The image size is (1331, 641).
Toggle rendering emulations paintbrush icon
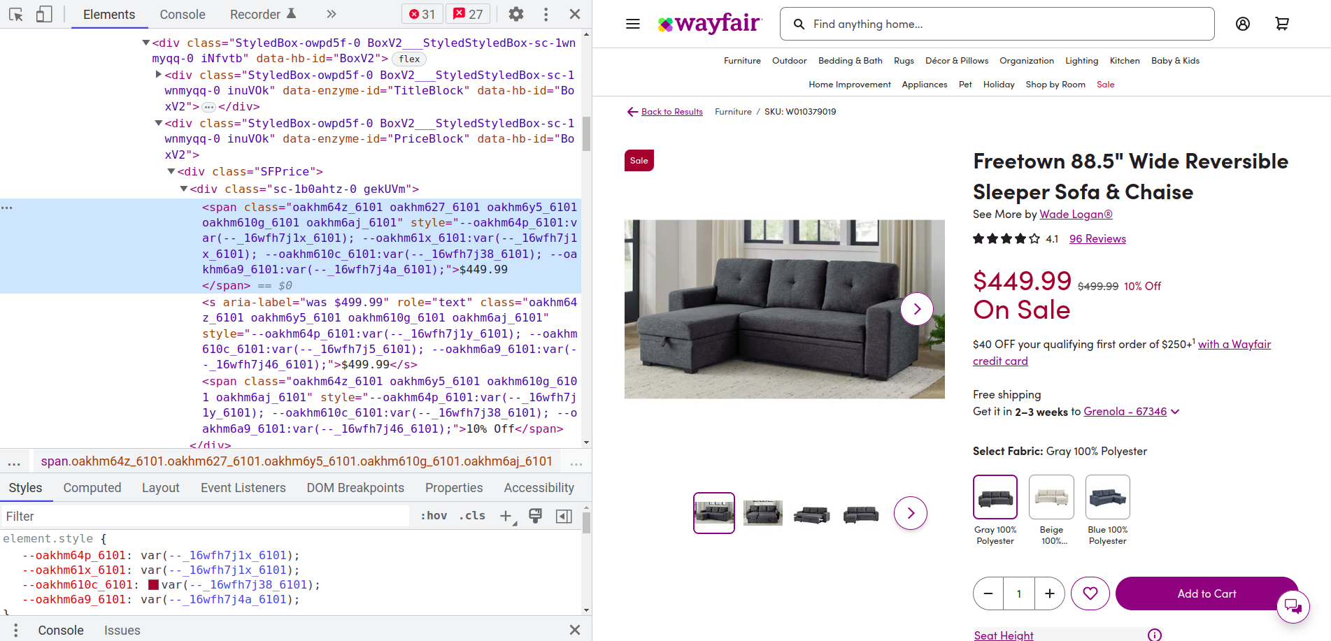(536, 516)
